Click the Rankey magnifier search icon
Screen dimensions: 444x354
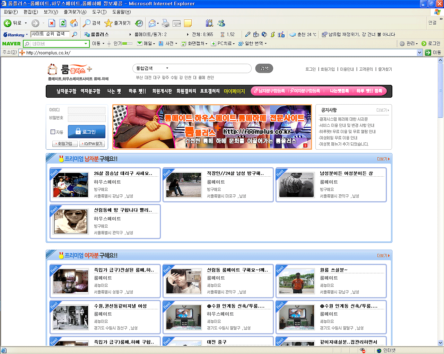point(75,34)
